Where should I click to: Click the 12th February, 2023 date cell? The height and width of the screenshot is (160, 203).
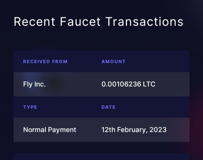click(134, 130)
